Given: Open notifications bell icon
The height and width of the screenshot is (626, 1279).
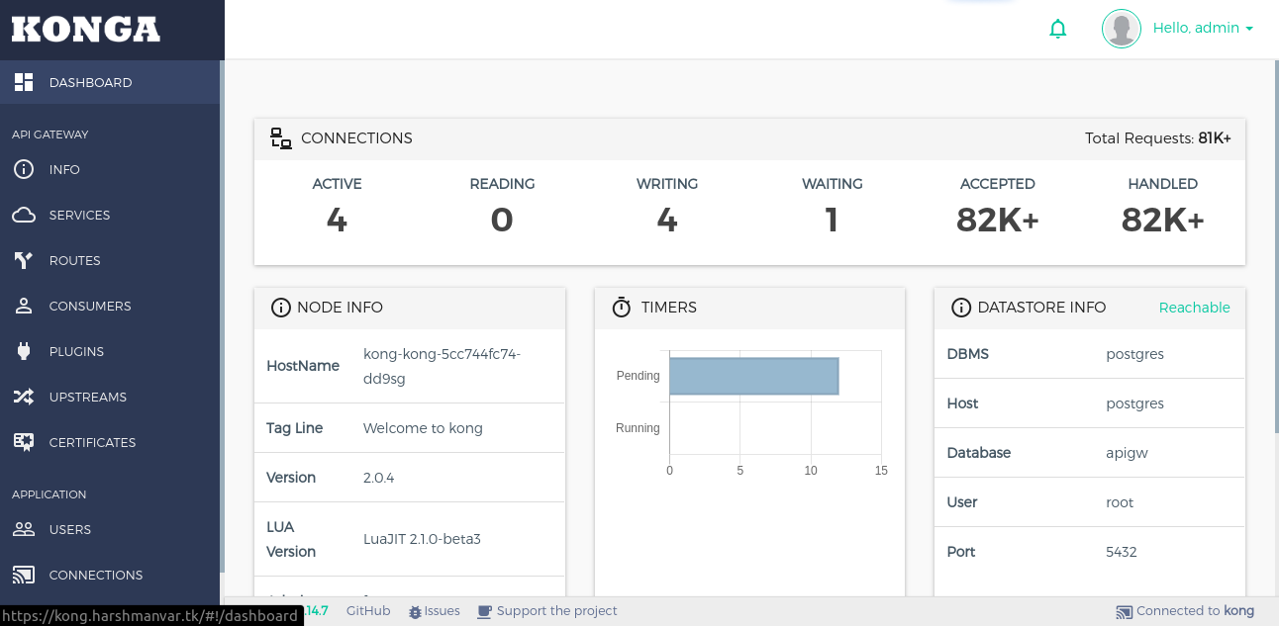Looking at the screenshot, I should pyautogui.click(x=1058, y=29).
